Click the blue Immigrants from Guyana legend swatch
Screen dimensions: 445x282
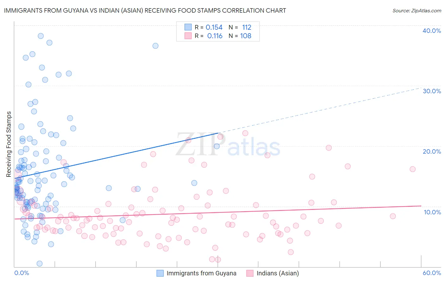160,273
